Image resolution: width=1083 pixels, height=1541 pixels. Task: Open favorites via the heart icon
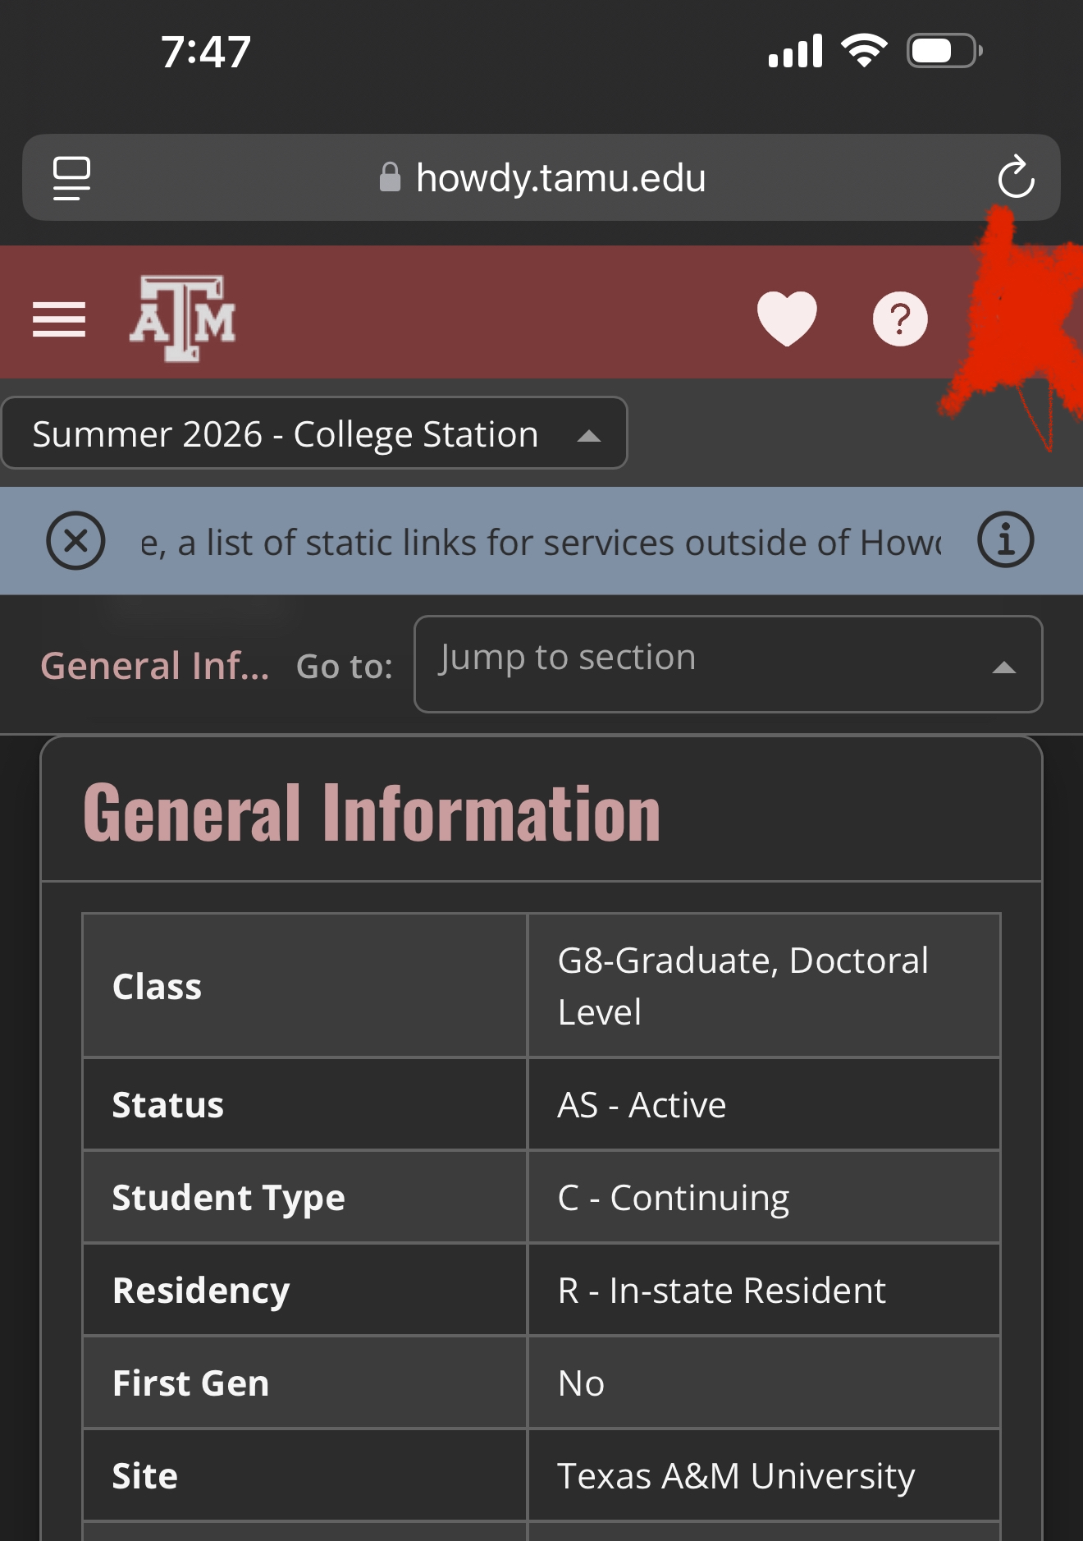click(787, 319)
